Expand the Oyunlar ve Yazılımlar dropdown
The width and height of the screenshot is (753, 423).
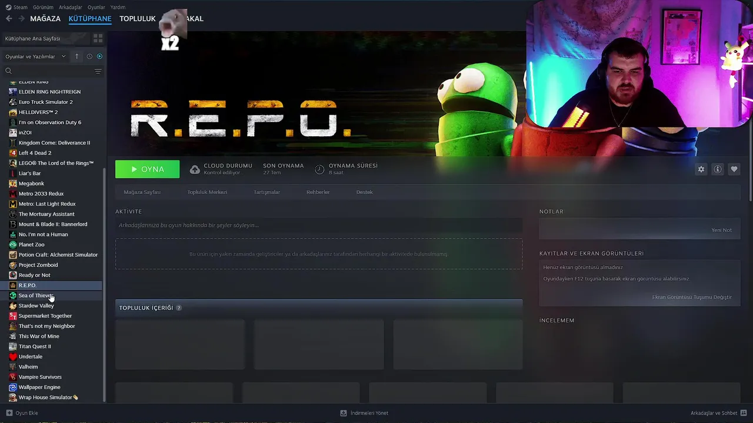[x=35, y=56]
